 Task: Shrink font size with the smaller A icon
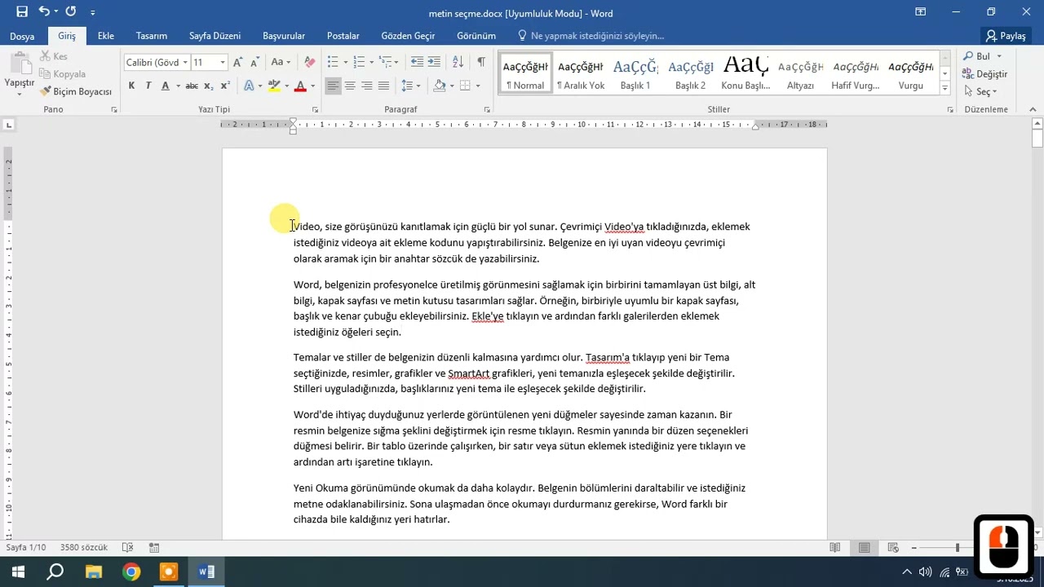pos(254,62)
